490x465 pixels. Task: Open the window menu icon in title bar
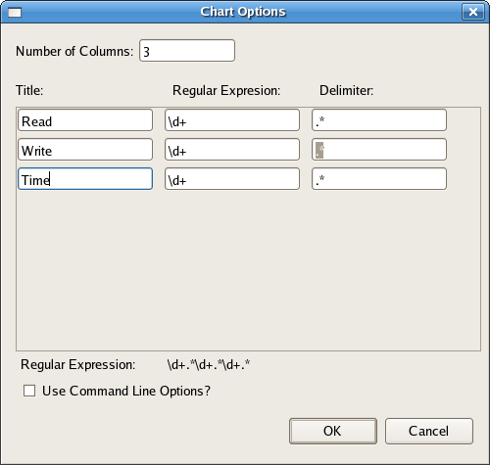pos(15,13)
